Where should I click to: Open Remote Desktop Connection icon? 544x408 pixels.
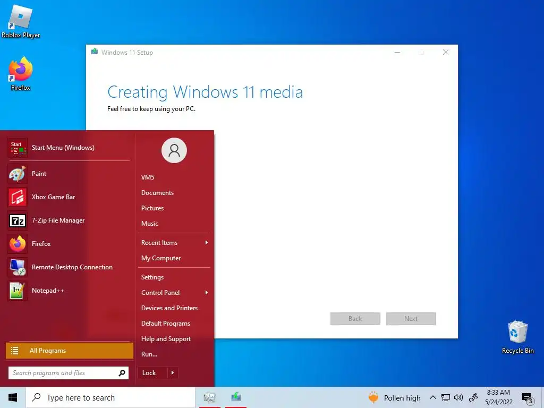pyautogui.click(x=18, y=267)
